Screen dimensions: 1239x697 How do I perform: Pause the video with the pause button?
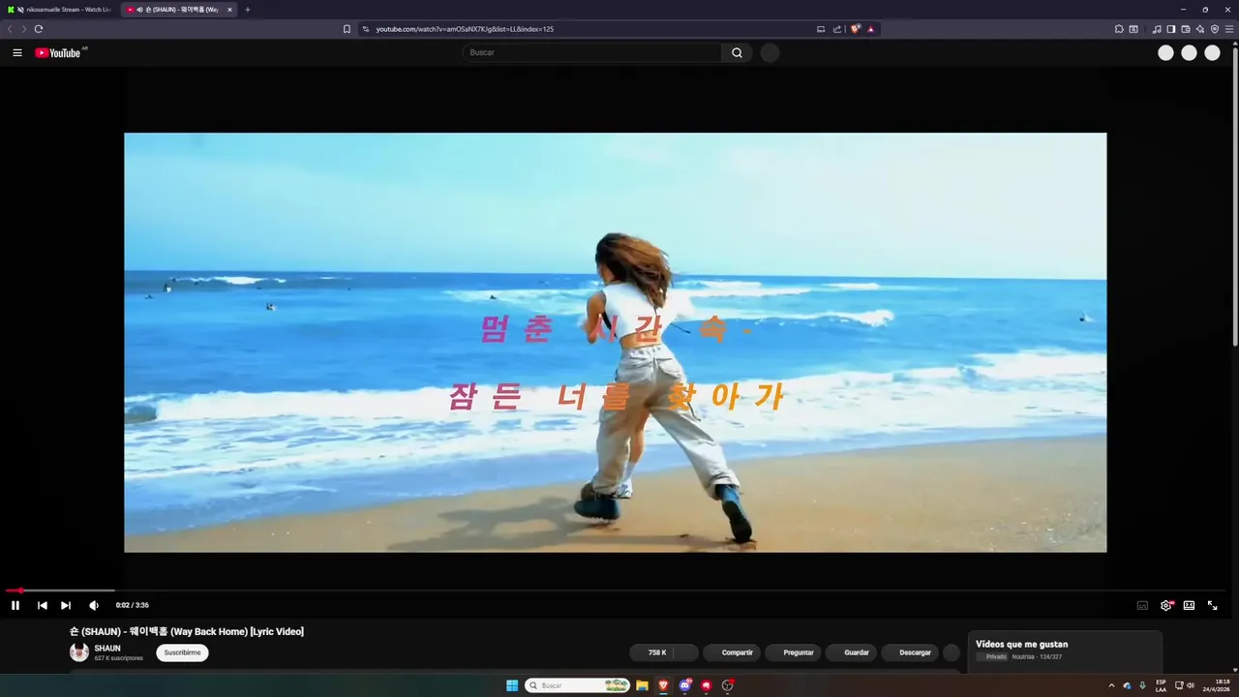(x=15, y=605)
